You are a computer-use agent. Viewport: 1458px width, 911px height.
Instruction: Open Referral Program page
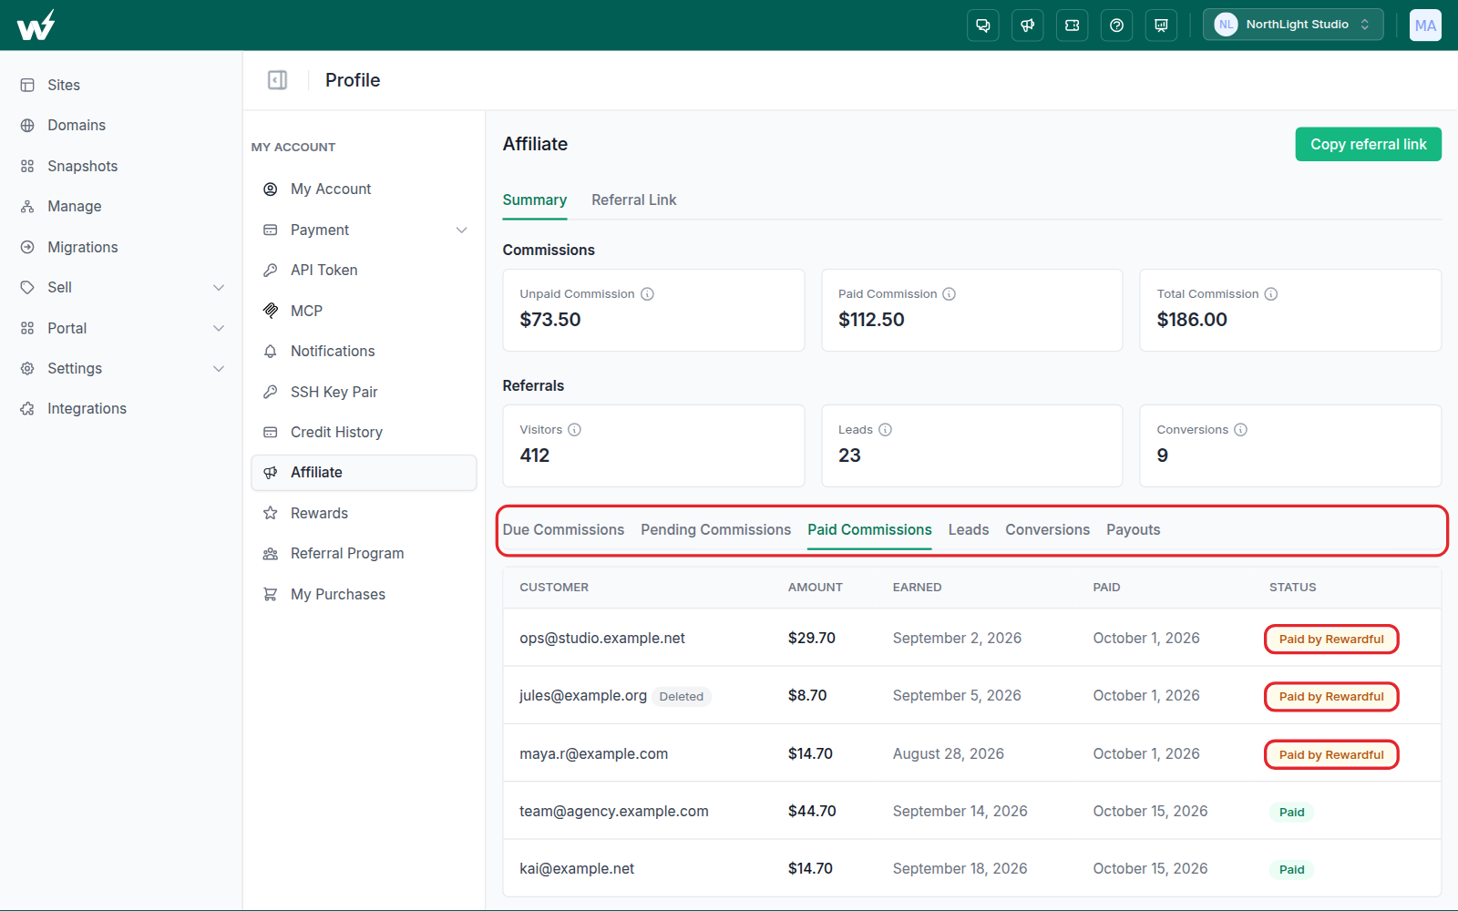point(364,554)
